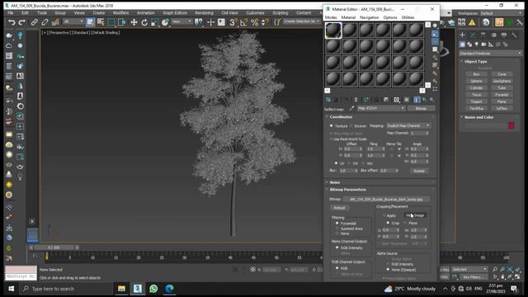Select the Pyramidal filtering option
This screenshot has width=528, height=297.
click(337, 224)
